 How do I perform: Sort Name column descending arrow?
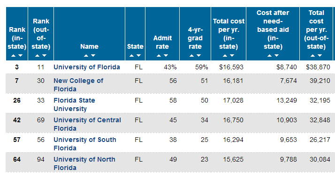click(x=93, y=55)
